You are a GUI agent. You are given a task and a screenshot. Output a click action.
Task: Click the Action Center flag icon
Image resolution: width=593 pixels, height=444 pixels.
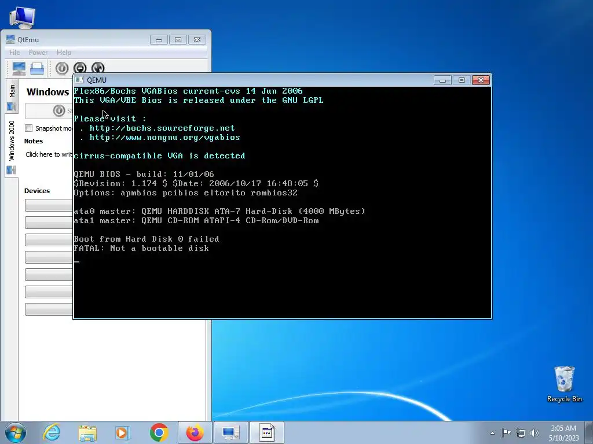pyautogui.click(x=506, y=432)
